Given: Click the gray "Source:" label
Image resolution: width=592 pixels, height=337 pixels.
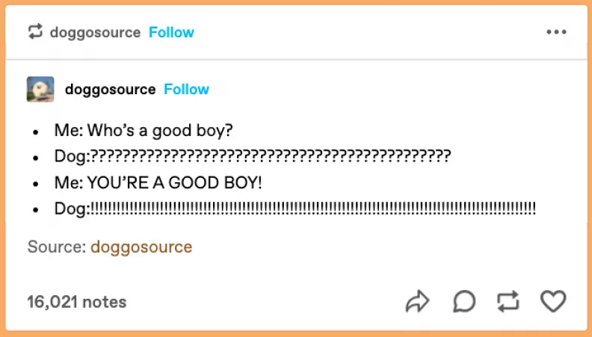Looking at the screenshot, I should click(57, 247).
